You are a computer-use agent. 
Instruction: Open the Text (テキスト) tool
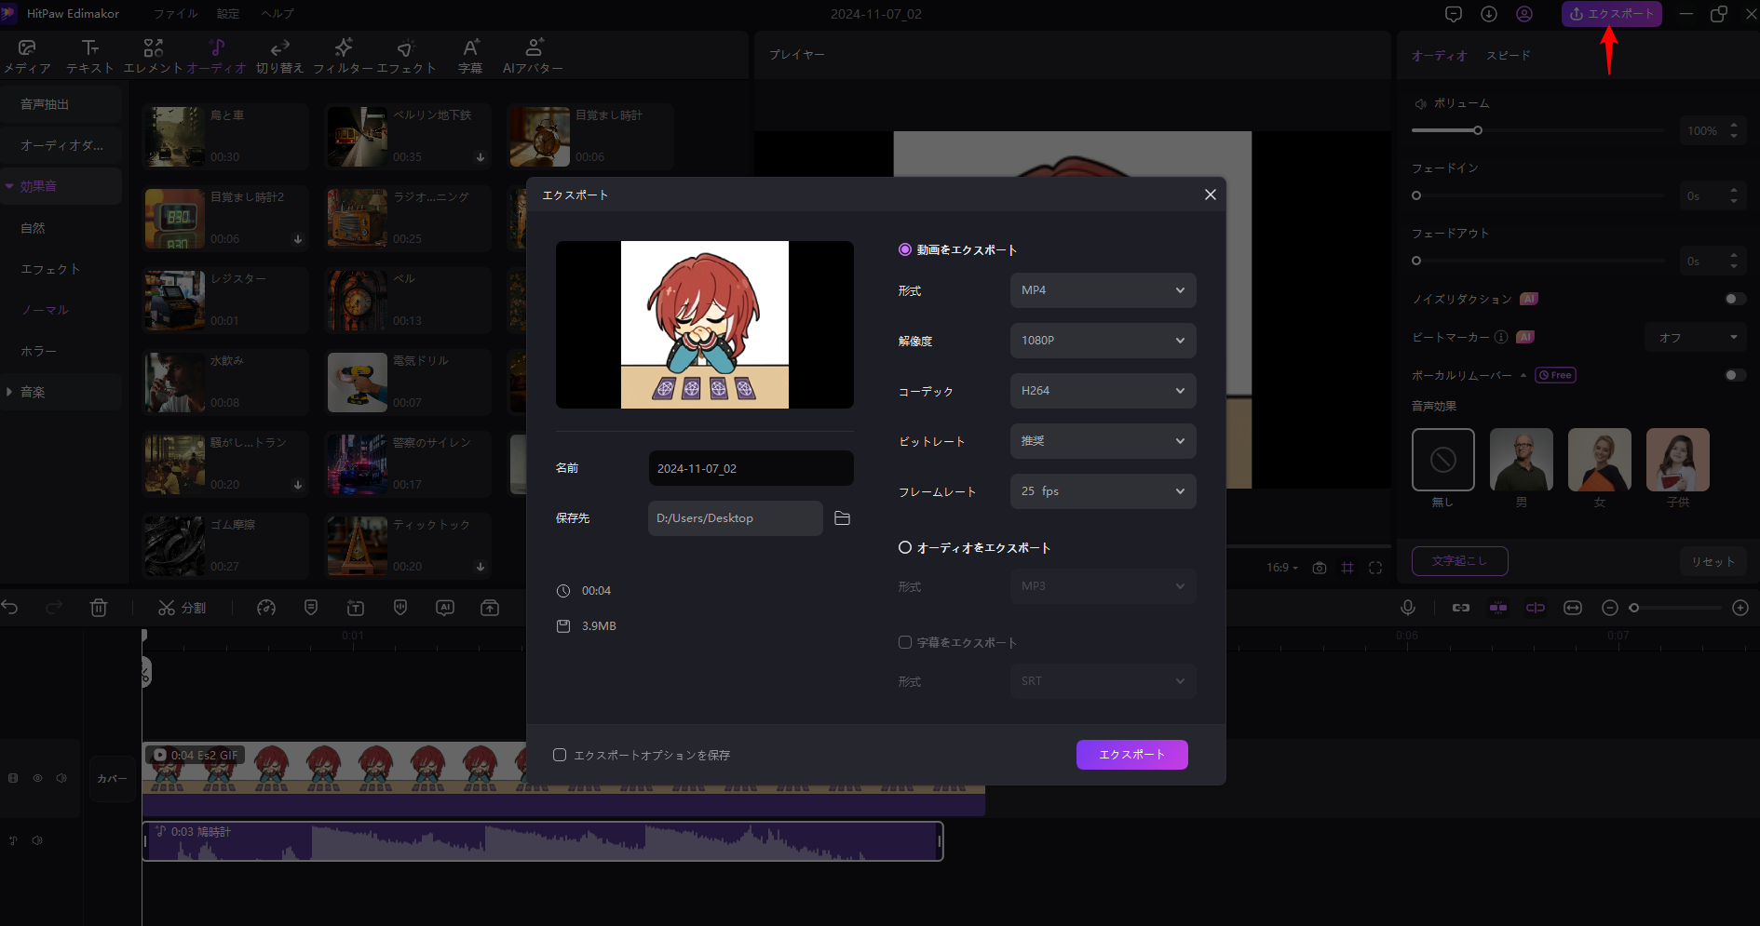[89, 57]
